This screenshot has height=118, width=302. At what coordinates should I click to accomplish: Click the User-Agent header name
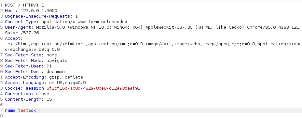click(17, 27)
